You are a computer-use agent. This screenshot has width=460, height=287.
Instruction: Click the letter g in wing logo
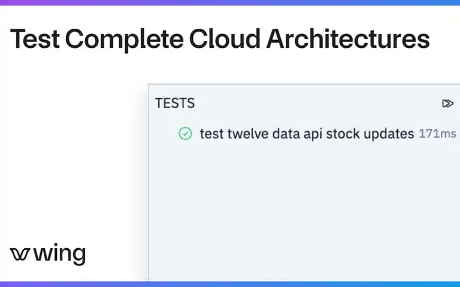pos(78,256)
